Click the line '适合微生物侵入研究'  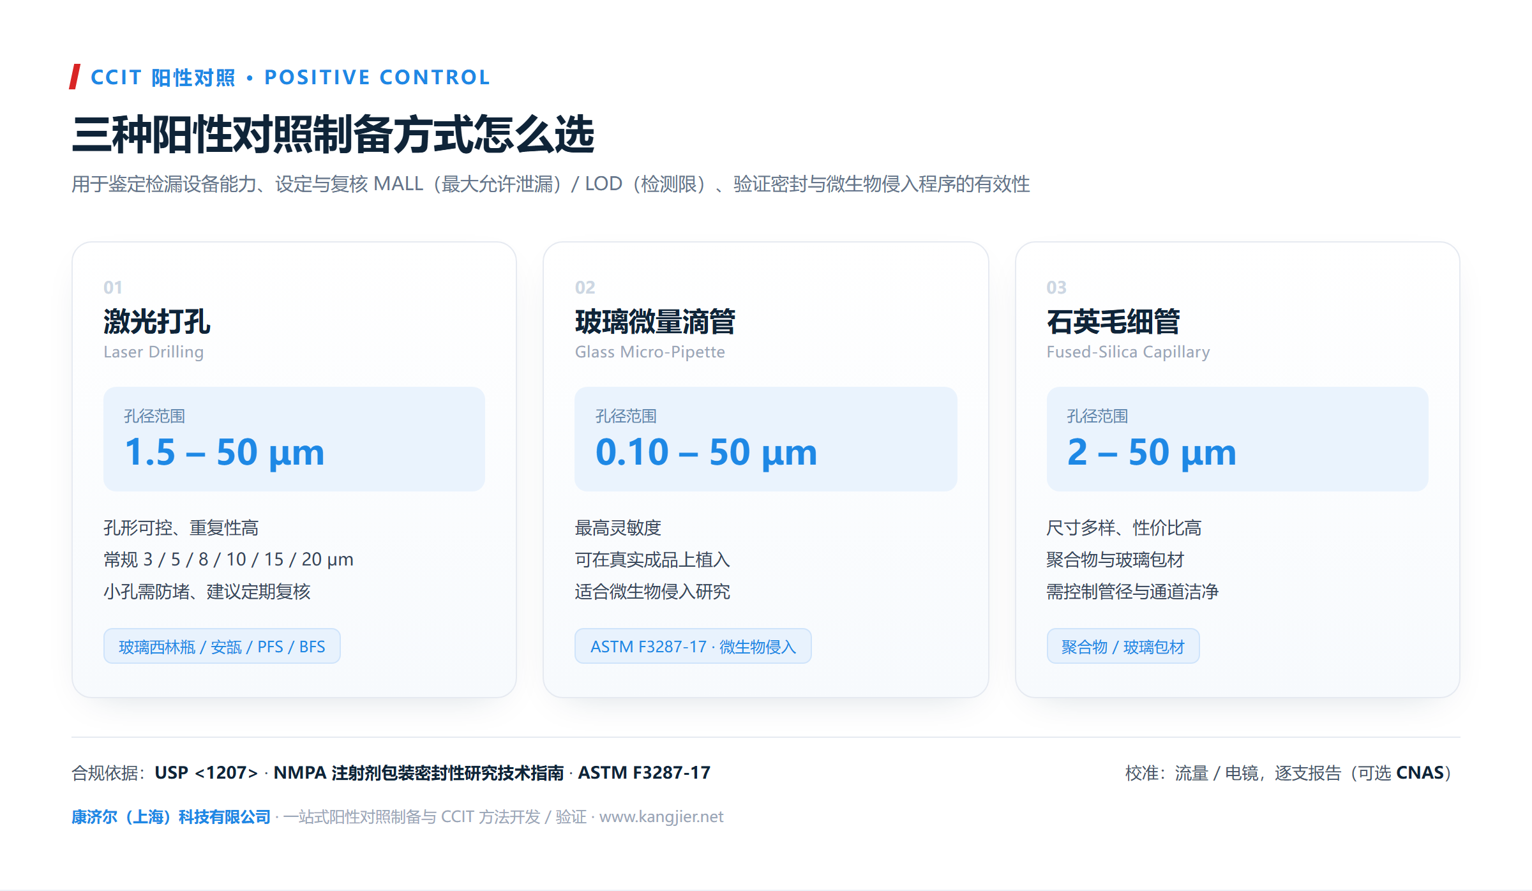652,592
